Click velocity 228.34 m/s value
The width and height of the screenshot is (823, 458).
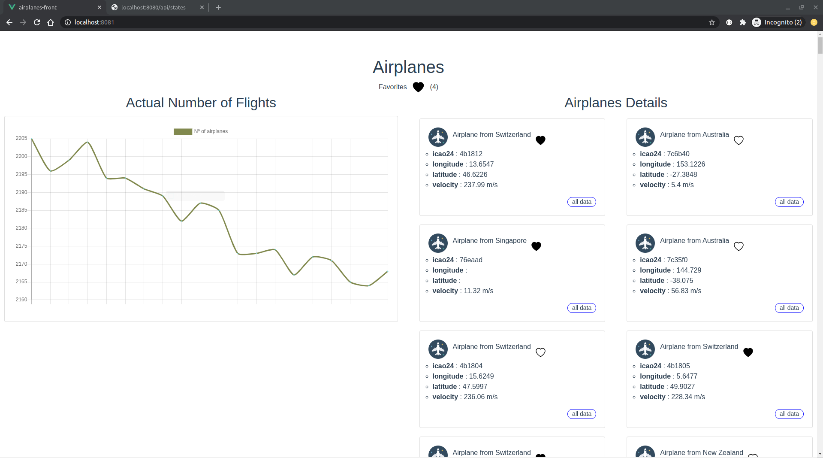pos(688,397)
